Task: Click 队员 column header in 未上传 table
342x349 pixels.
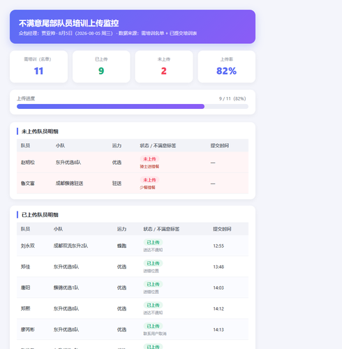Action: click(x=25, y=146)
